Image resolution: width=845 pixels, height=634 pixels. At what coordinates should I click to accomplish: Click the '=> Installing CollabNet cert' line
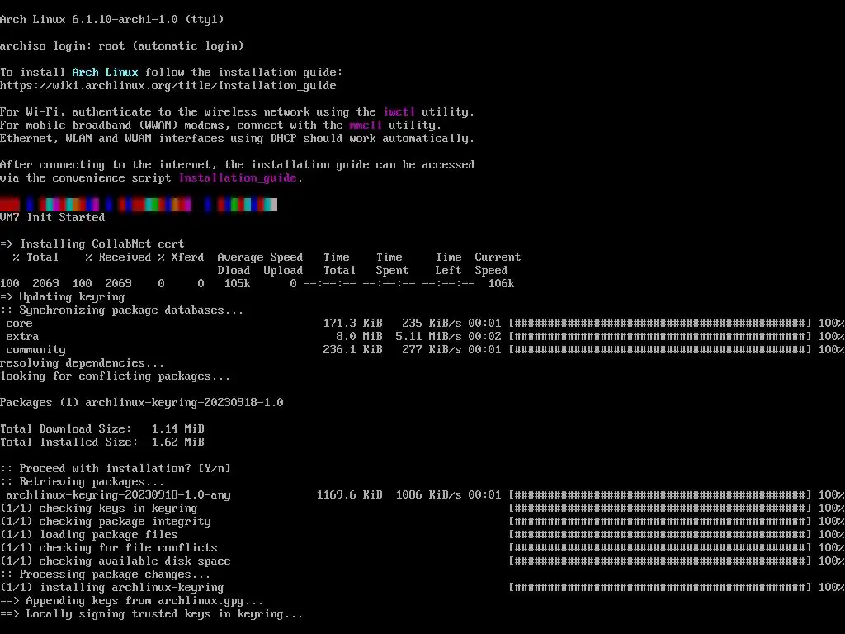pos(92,244)
